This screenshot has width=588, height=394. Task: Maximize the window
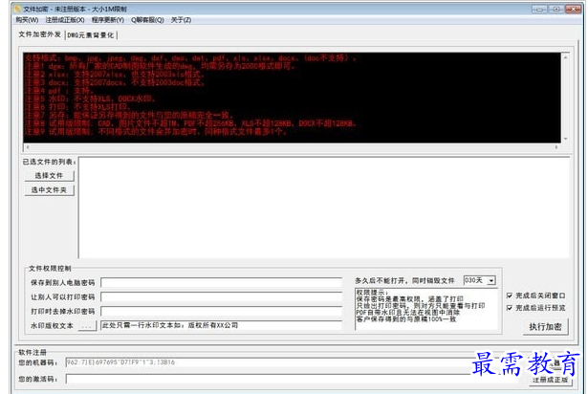point(556,9)
